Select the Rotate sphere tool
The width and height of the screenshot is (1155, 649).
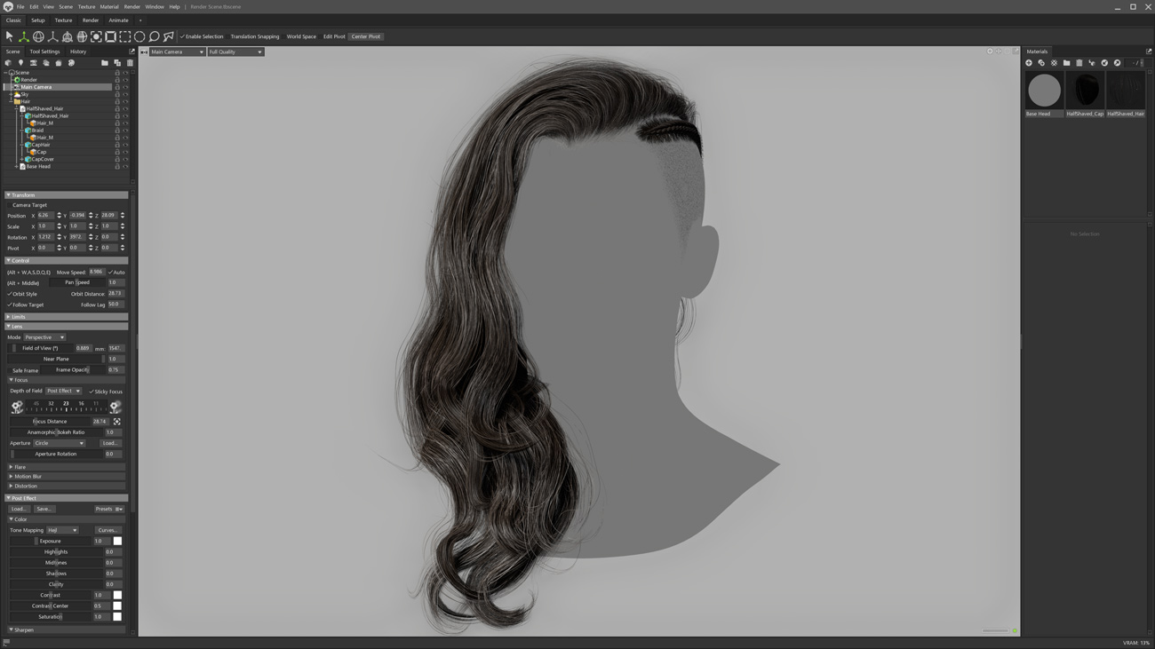38,36
